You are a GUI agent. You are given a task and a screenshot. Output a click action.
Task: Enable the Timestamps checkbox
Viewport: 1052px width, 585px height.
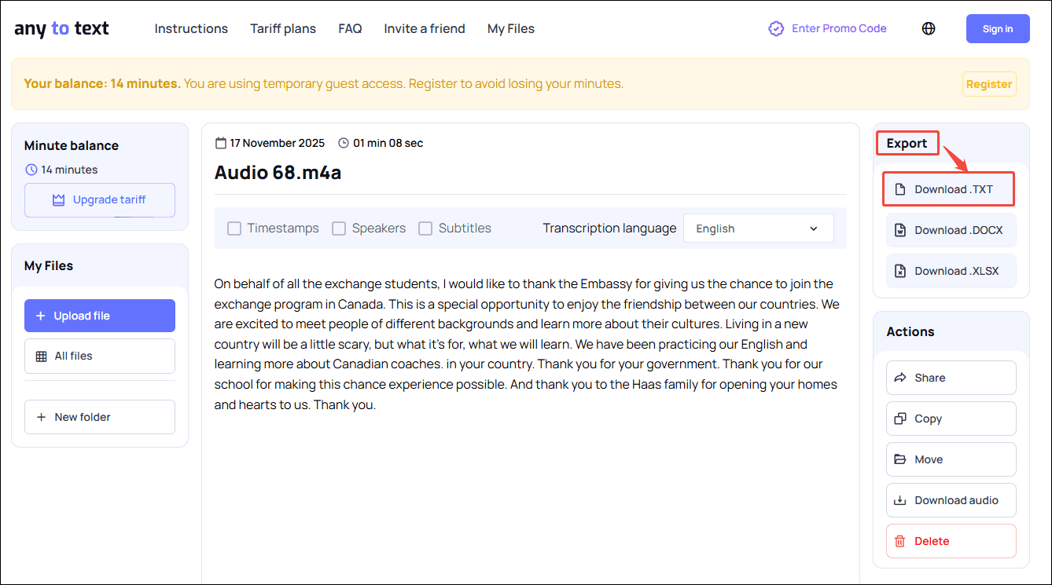(x=234, y=228)
